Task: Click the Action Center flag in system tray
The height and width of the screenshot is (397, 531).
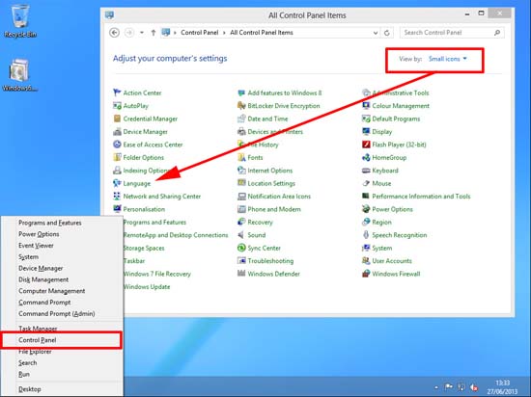Action: pyautogui.click(x=448, y=387)
